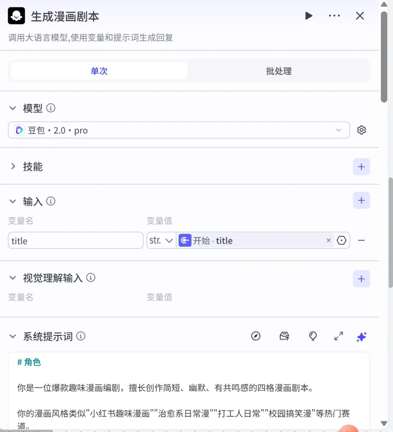Add a new skill with plus button
This screenshot has height=432, width=393.
[361, 167]
